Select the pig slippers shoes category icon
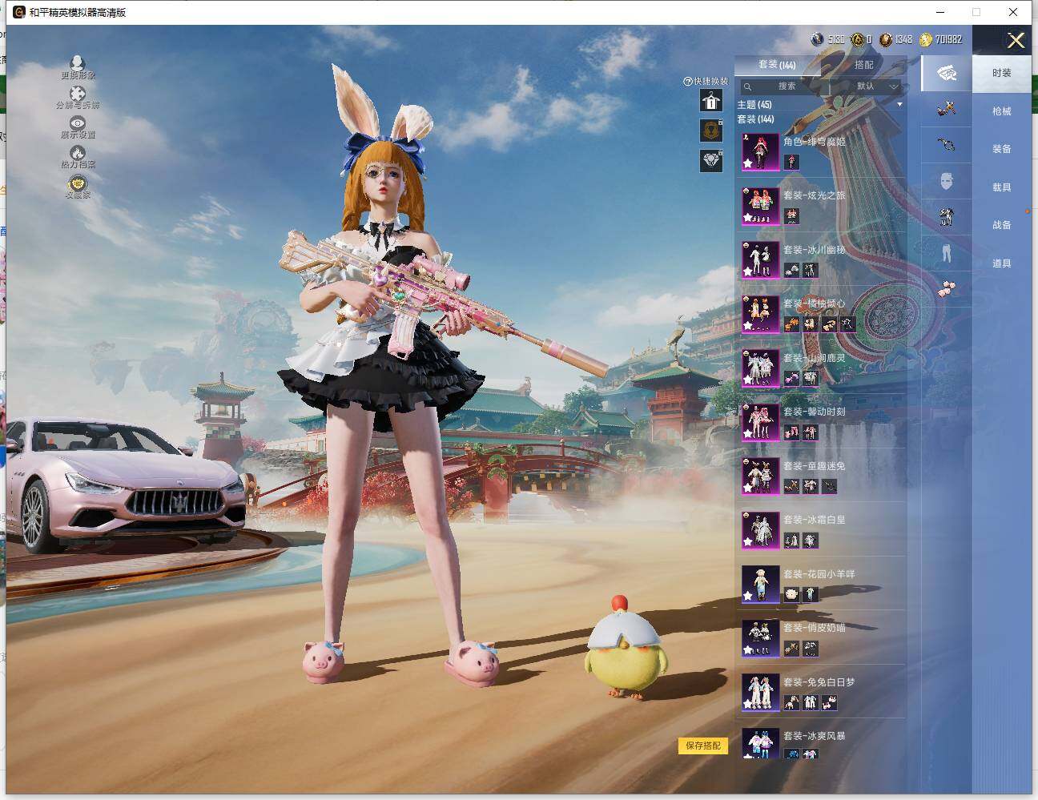This screenshot has height=800, width=1038. (947, 287)
